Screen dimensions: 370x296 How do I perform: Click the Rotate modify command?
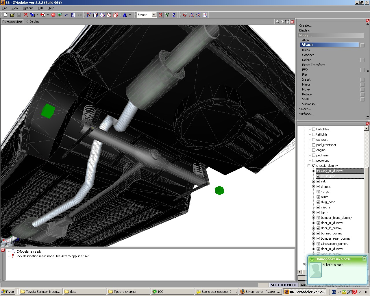(x=307, y=94)
